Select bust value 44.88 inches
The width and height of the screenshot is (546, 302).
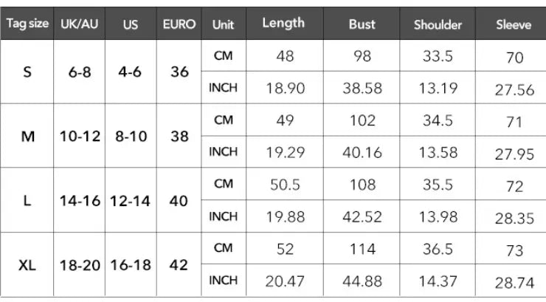tap(362, 281)
